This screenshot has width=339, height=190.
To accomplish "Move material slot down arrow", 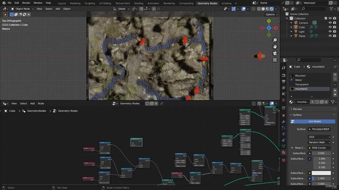I will tap(335, 94).
